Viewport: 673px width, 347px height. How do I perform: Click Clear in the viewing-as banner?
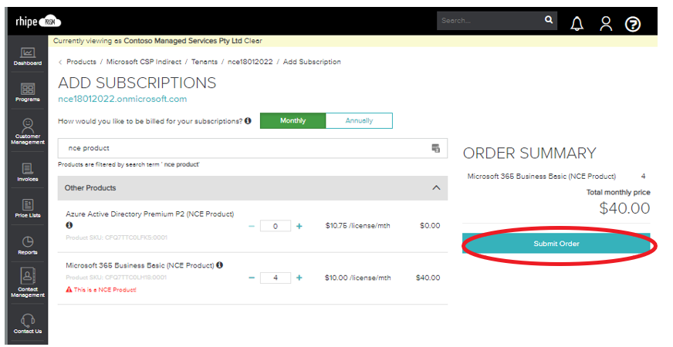tap(253, 41)
